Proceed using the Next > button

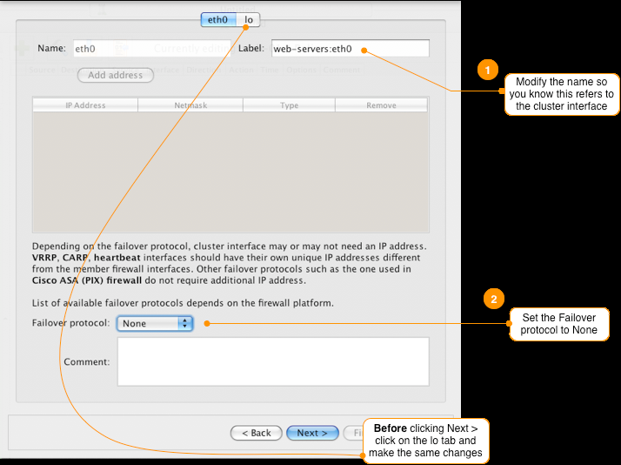coord(312,433)
